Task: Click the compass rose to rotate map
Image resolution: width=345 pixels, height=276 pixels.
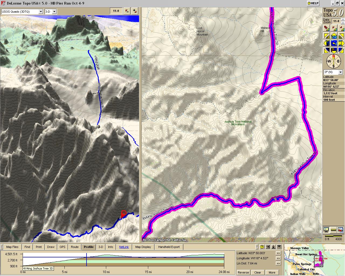Action: click(x=333, y=61)
